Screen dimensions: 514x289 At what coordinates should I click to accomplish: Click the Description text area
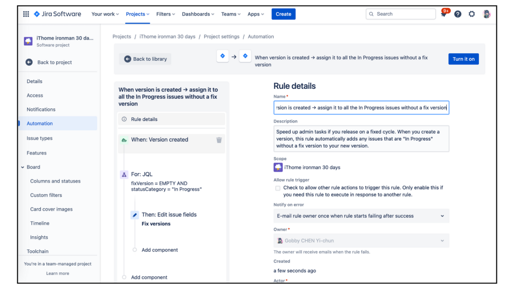coord(361,139)
